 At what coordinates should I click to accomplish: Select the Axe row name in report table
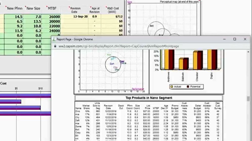77,114
